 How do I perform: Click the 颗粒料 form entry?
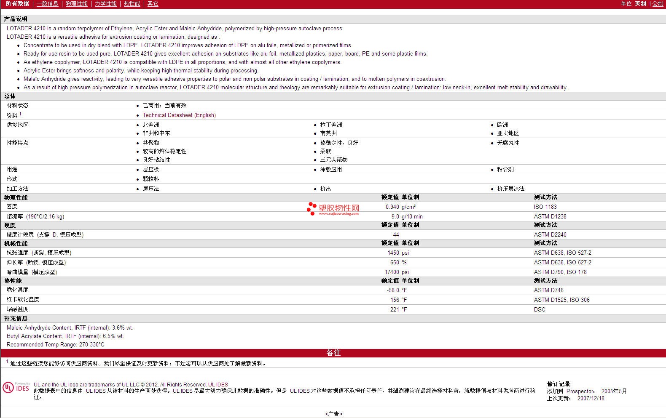click(x=151, y=179)
